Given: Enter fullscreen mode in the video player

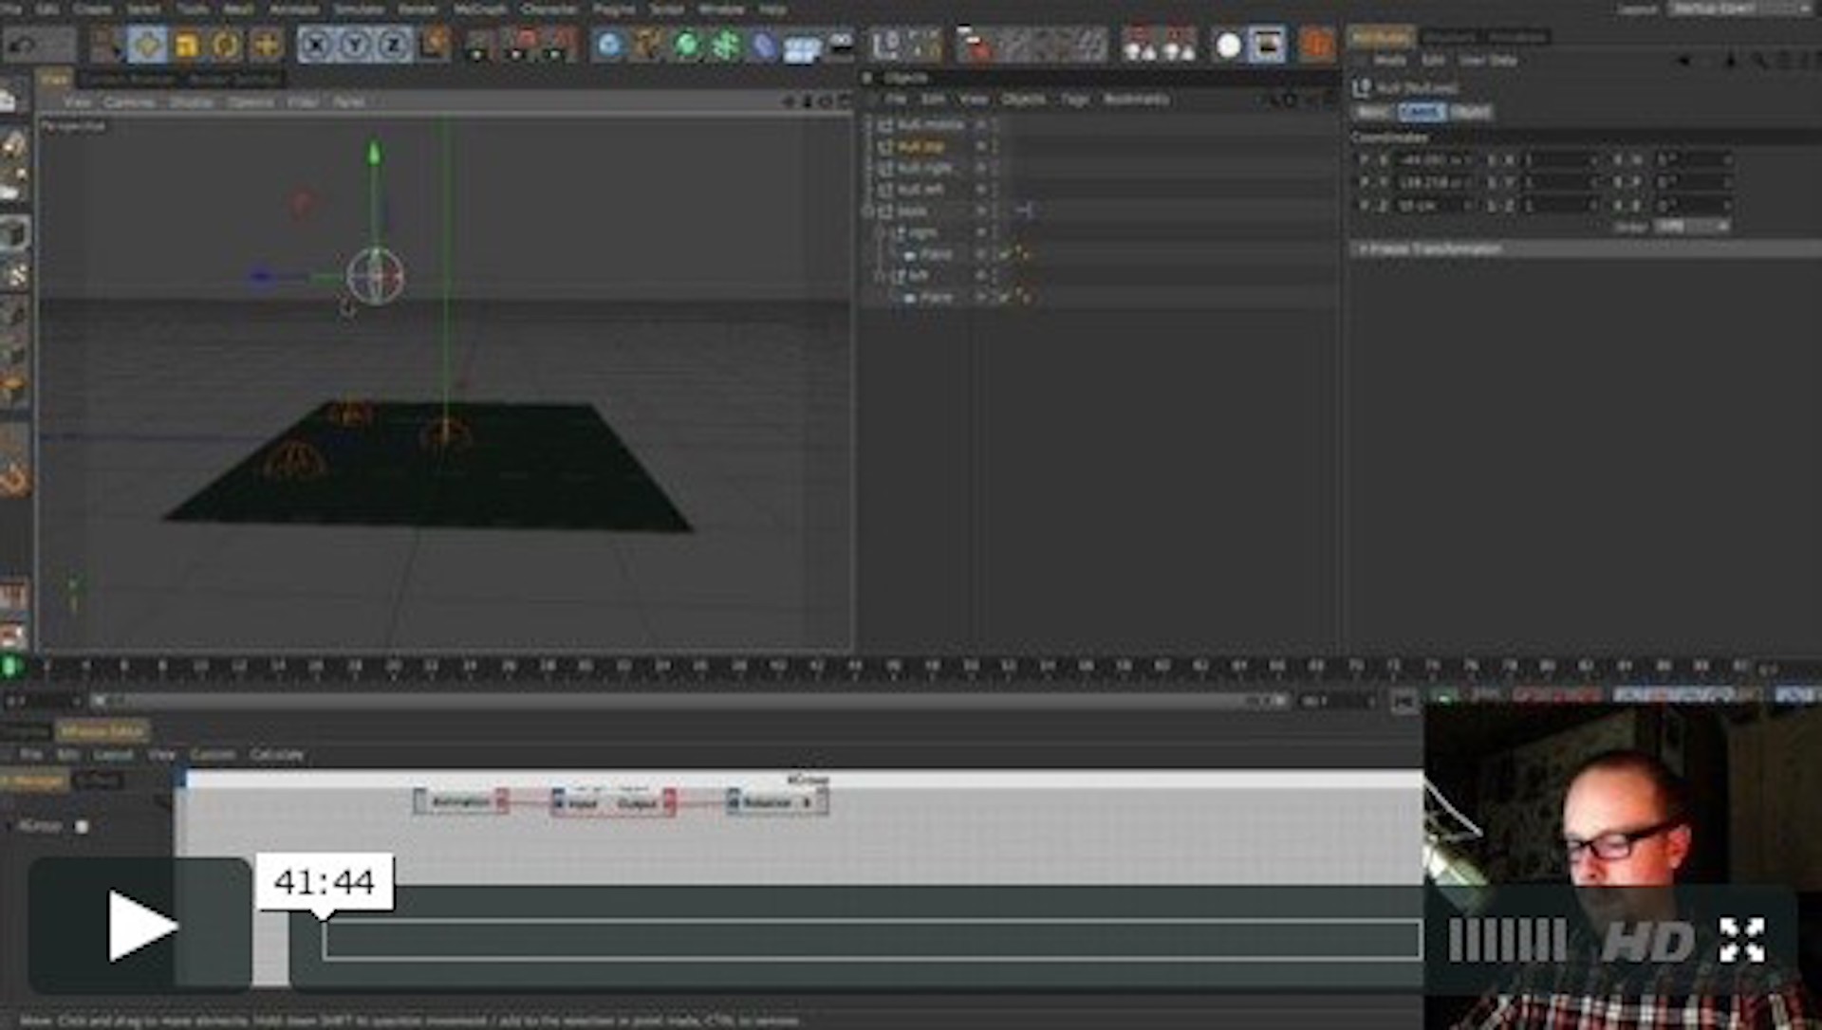Looking at the screenshot, I should (x=1742, y=940).
